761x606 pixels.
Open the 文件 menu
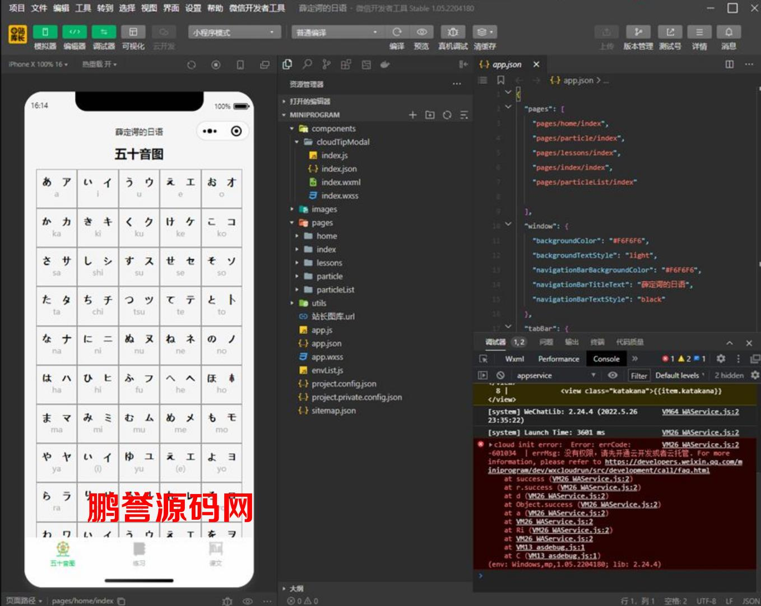coord(39,8)
